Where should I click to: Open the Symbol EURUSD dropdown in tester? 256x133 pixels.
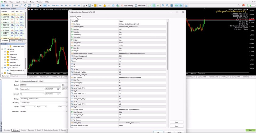pyautogui.click(x=40, y=85)
